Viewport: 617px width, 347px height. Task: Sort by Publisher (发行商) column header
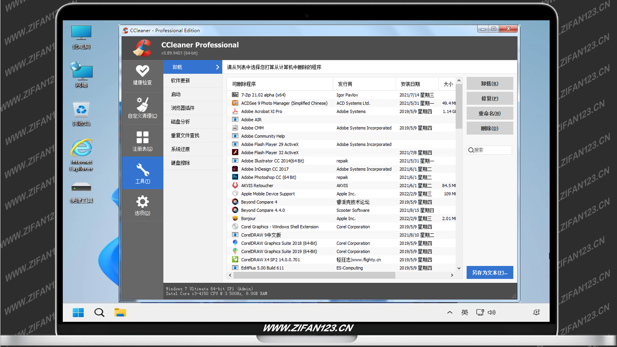point(364,84)
